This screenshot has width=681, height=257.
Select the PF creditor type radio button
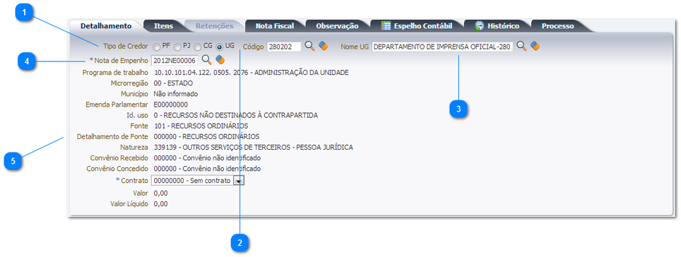(156, 47)
